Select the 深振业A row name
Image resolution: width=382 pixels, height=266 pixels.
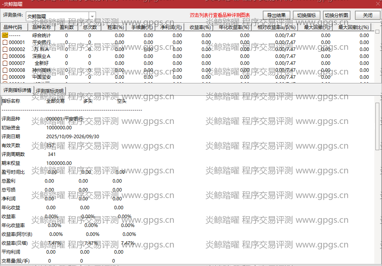pyautogui.click(x=41, y=56)
